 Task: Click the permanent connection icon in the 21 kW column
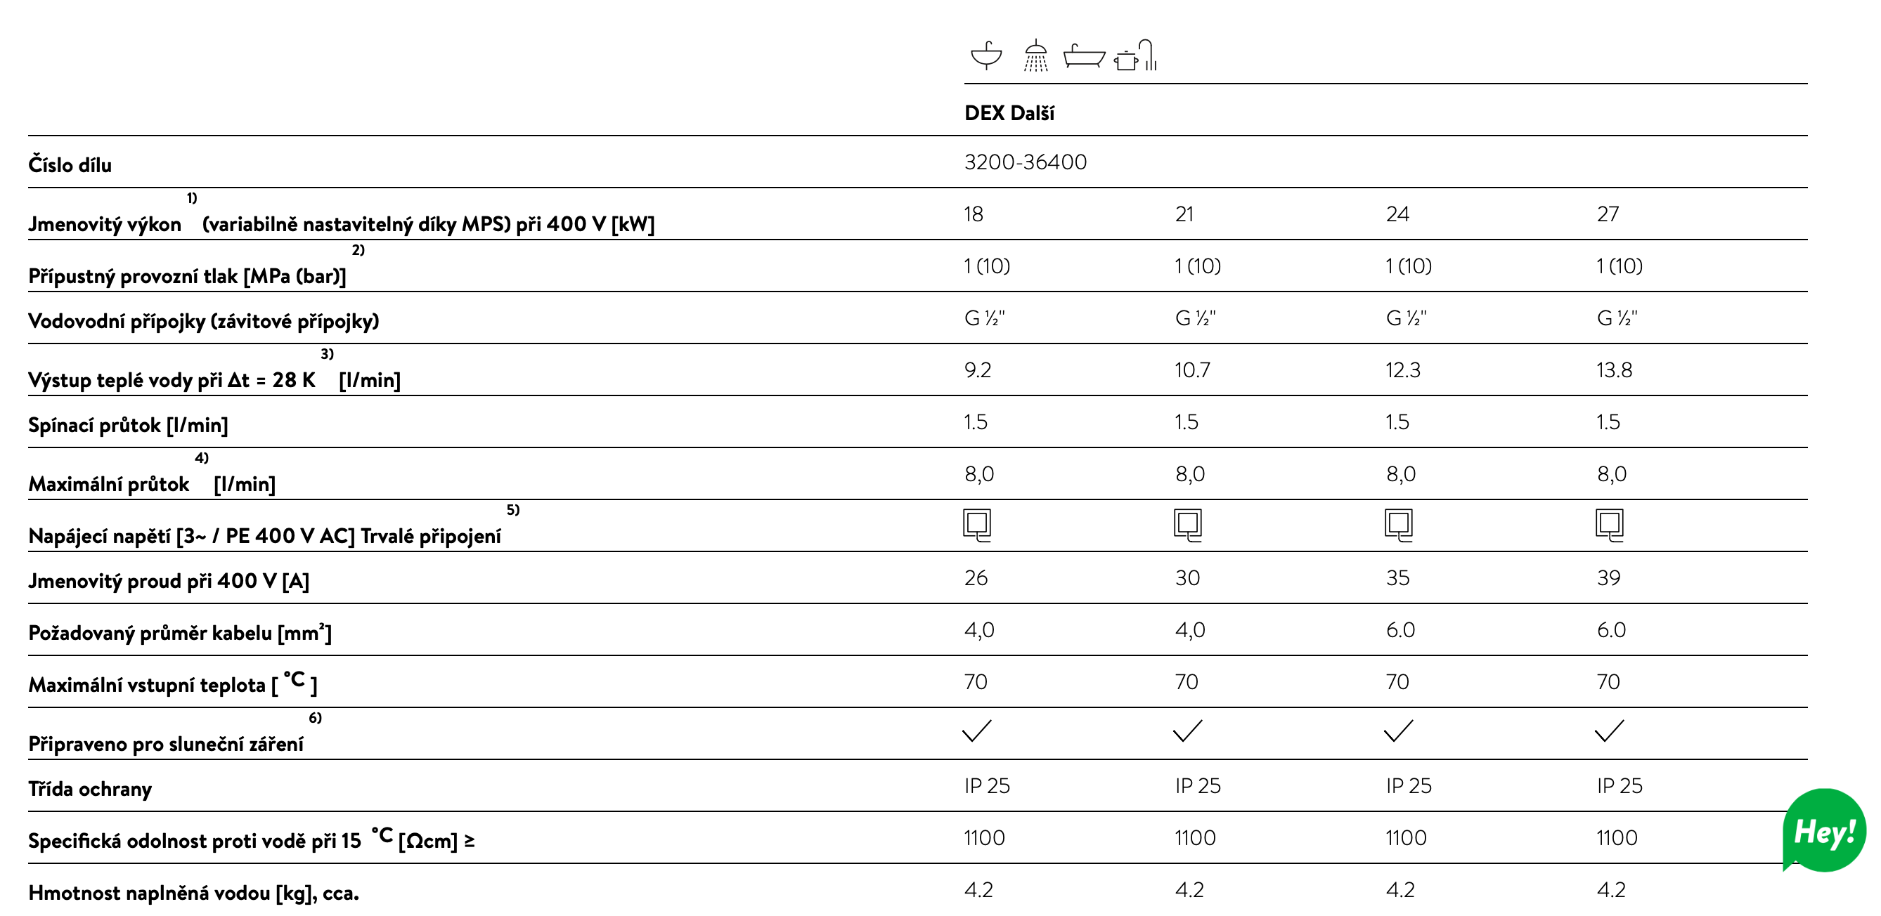[x=1188, y=525]
